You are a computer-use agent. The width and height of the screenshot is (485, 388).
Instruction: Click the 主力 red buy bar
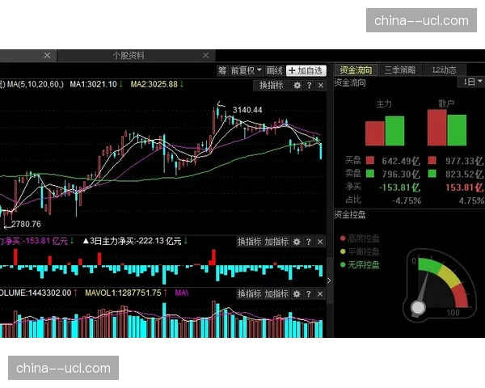tap(374, 133)
